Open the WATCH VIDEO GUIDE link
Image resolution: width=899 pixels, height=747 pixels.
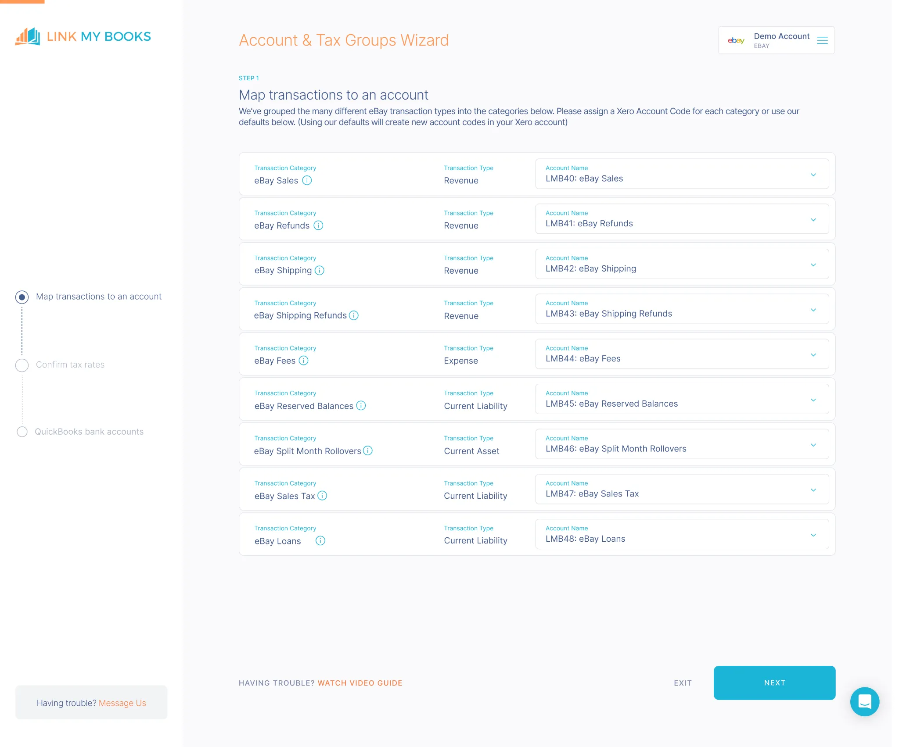click(x=360, y=683)
